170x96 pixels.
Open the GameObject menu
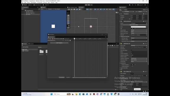(33, 3)
